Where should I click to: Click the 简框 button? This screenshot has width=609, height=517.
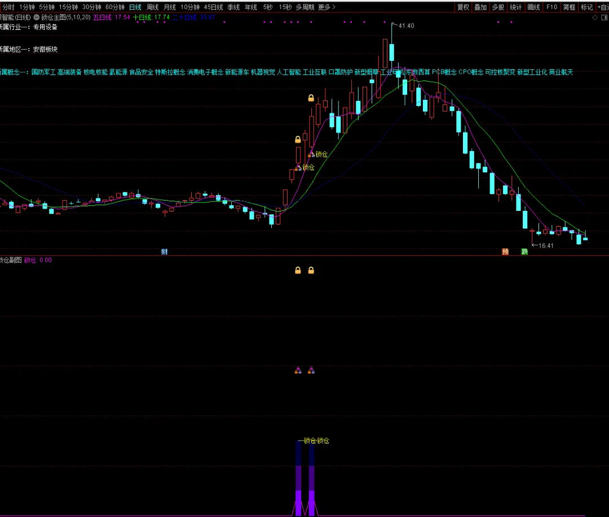click(x=569, y=7)
